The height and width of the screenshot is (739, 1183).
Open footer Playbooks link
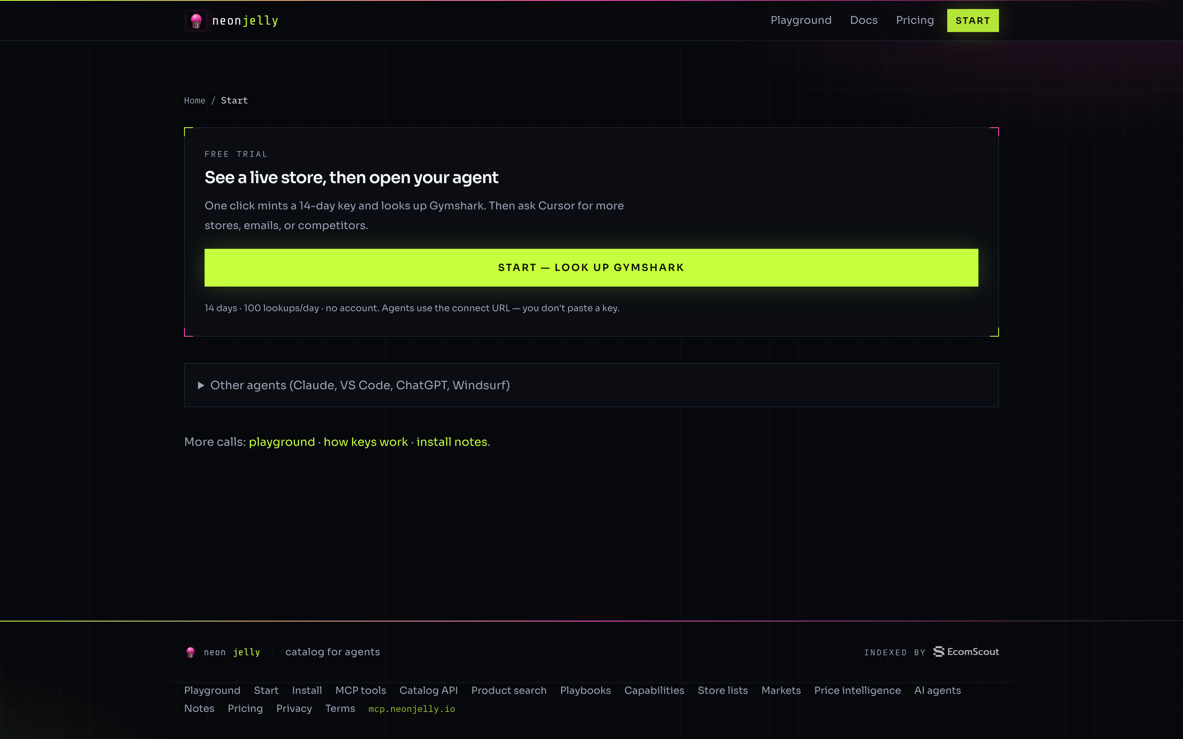585,690
